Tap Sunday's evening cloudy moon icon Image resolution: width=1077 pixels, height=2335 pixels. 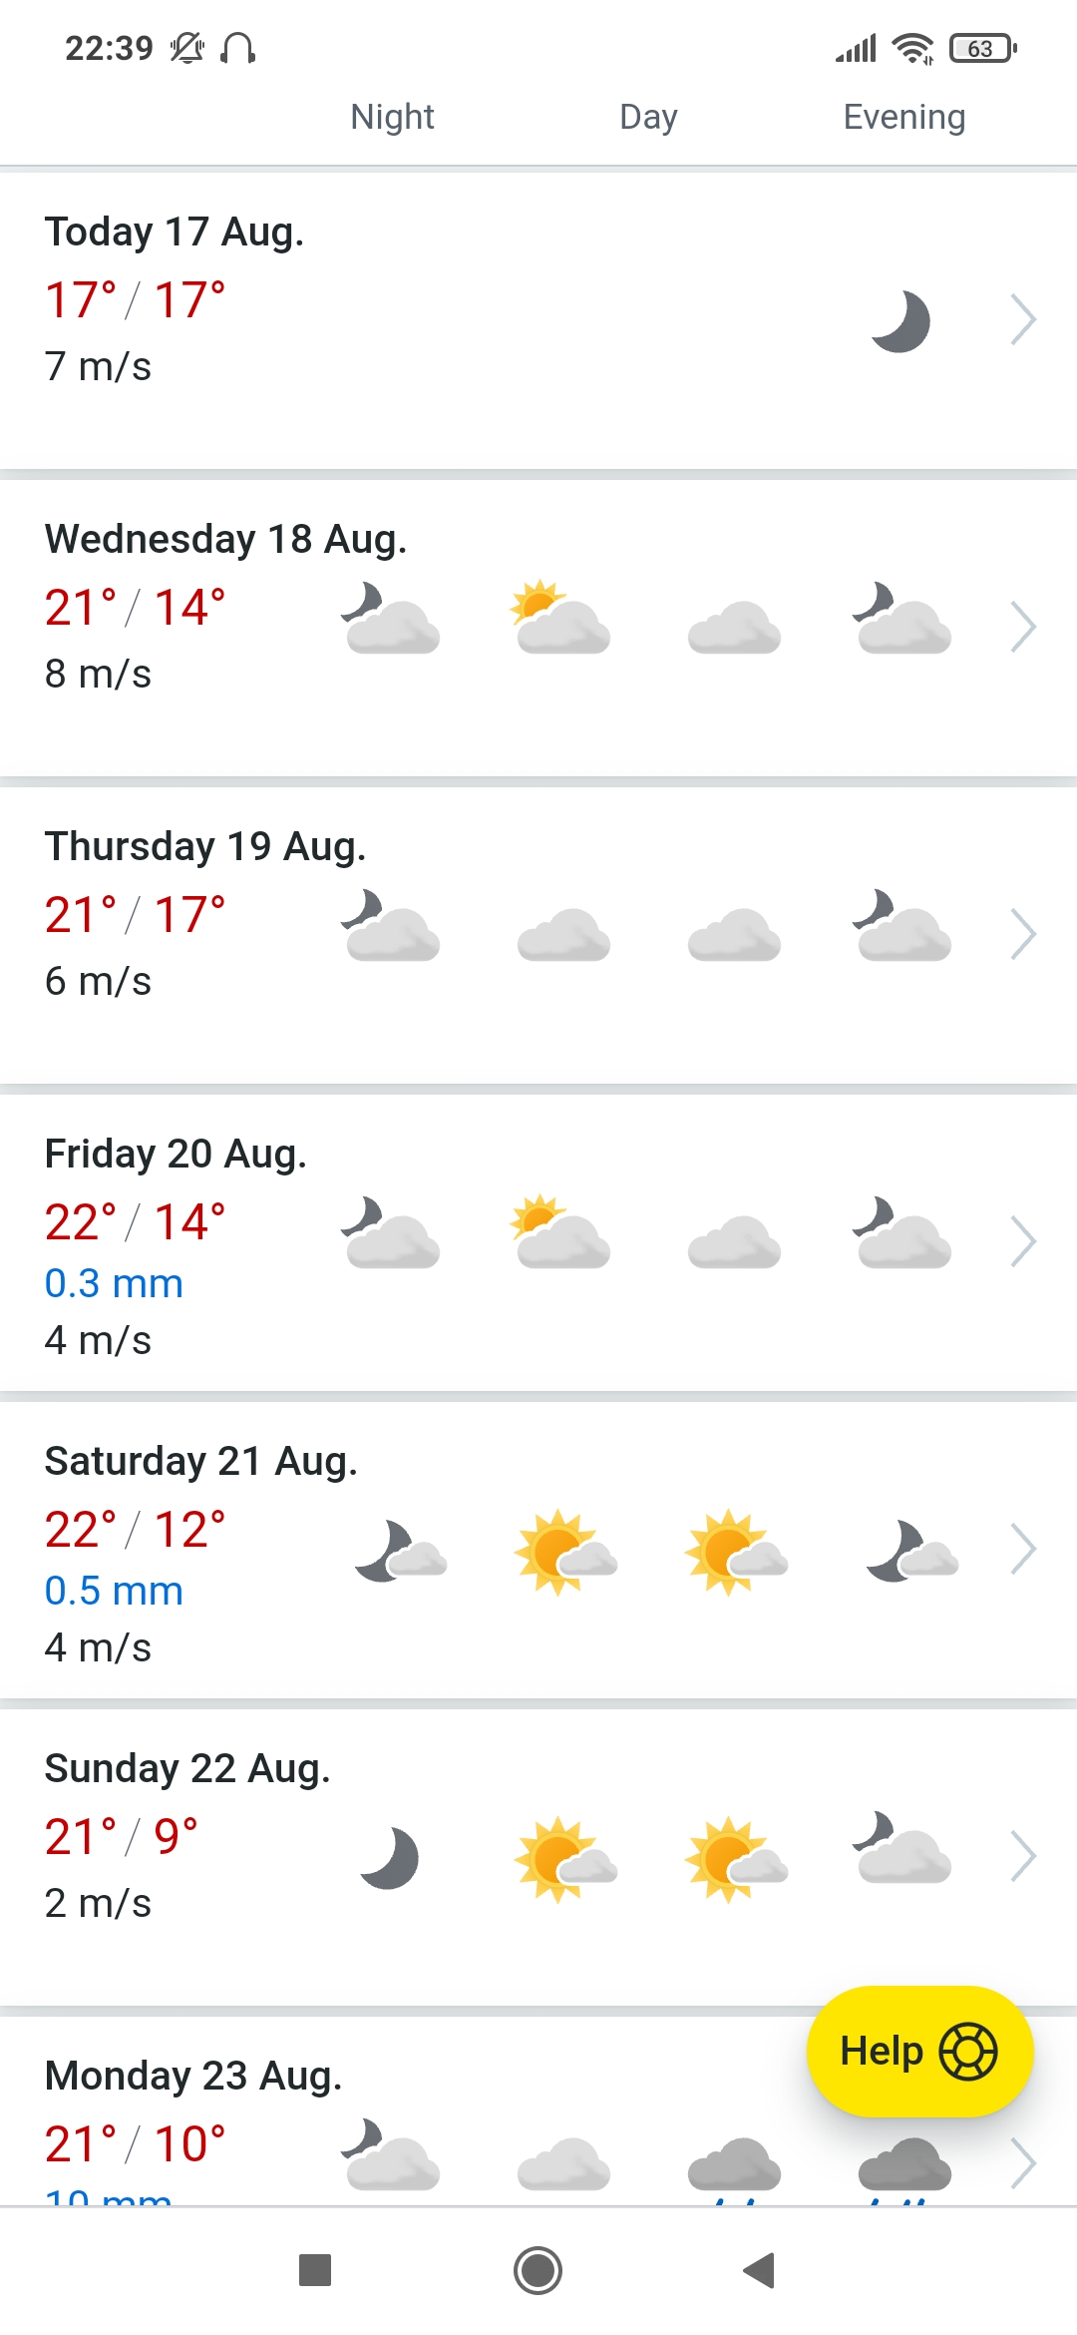click(902, 1847)
